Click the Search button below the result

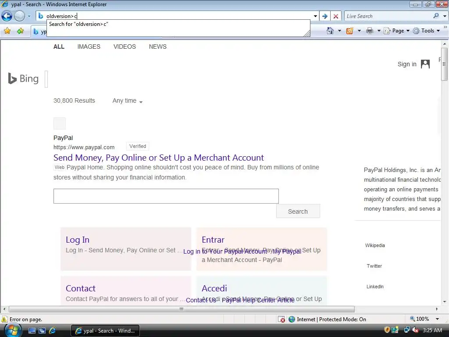coord(298,211)
